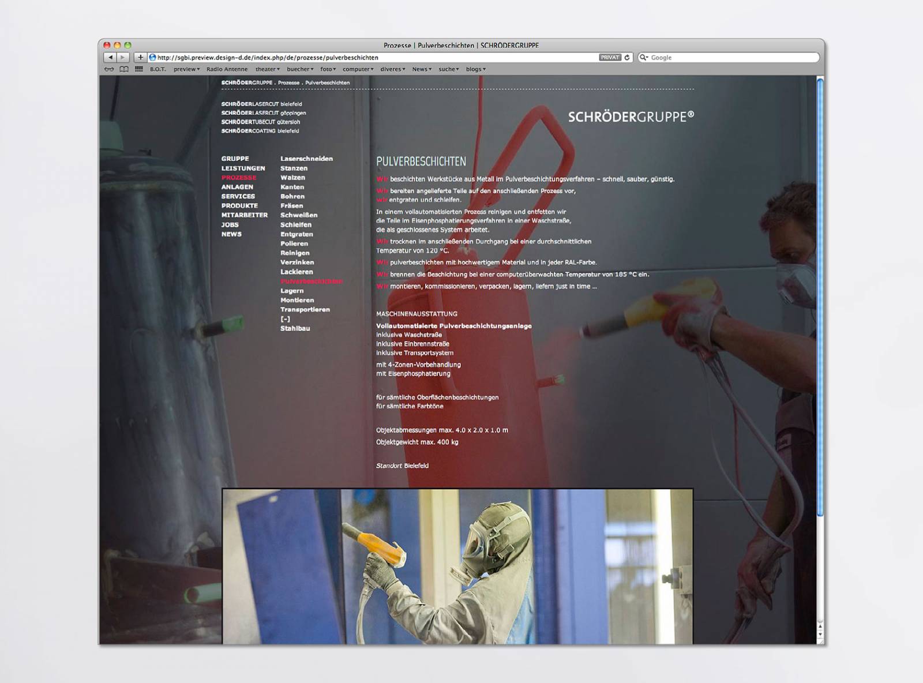Select Pulverbeschichten in the process submenu
Viewport: 923px width, 683px height.
(312, 282)
